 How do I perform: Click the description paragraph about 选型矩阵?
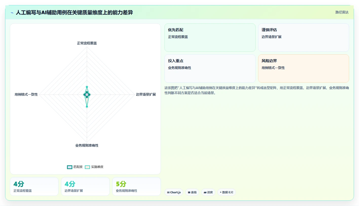click(257, 90)
